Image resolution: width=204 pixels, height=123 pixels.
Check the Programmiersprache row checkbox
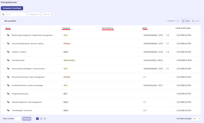pyautogui.click(x=3, y=94)
